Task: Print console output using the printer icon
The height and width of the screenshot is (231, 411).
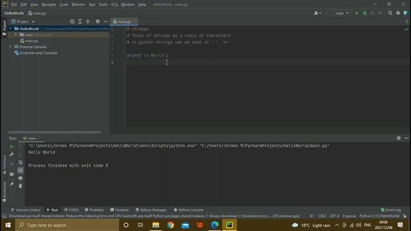Action: point(21,178)
